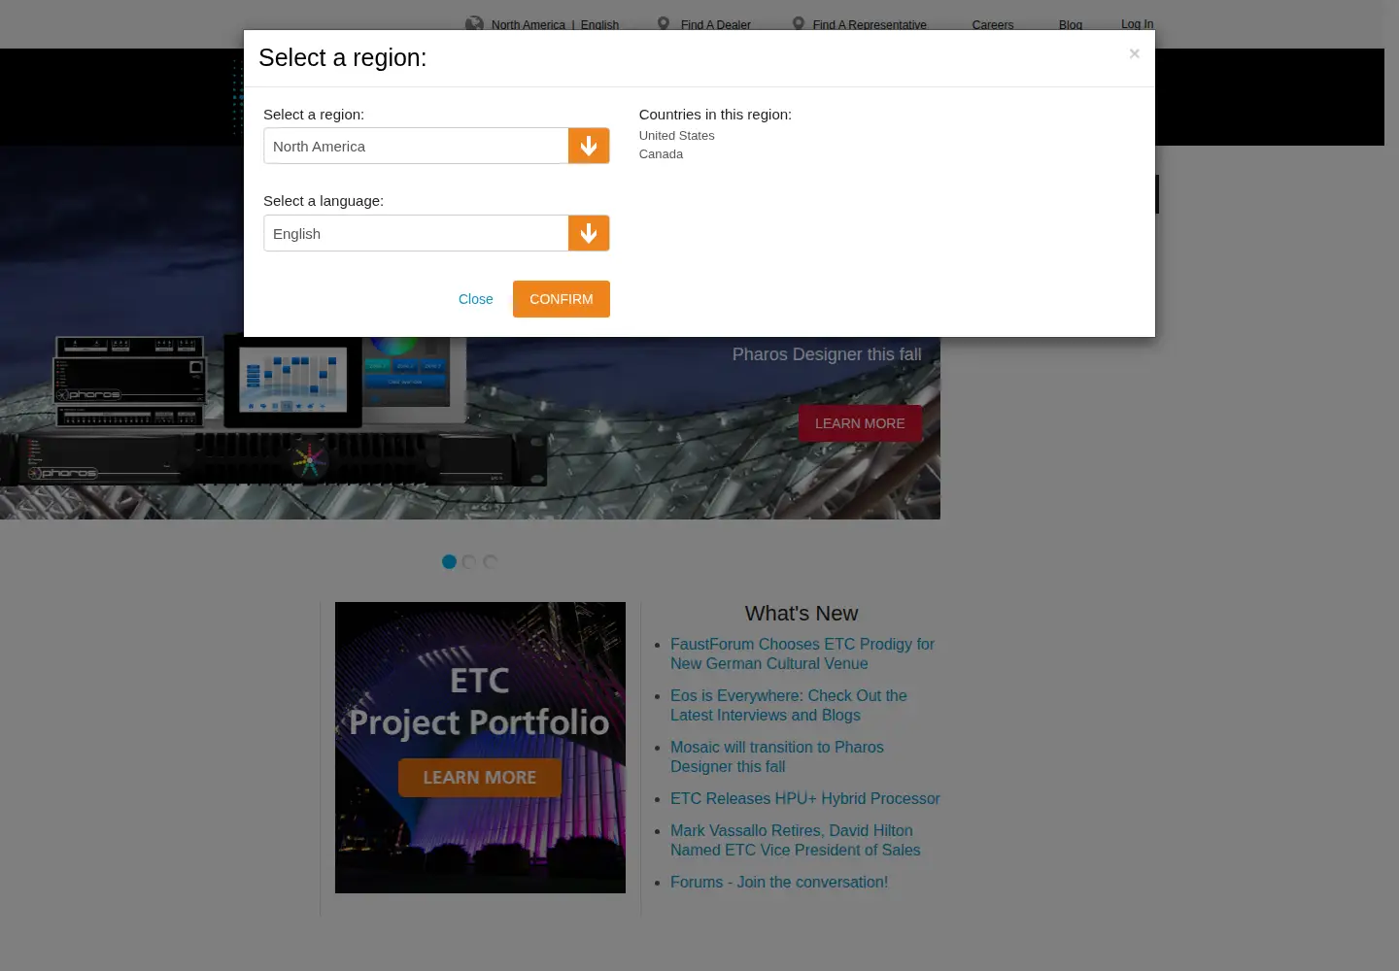Open FaustForum Chooses ETC Prodigy article
Image resolution: width=1399 pixels, height=971 pixels.
click(802, 653)
